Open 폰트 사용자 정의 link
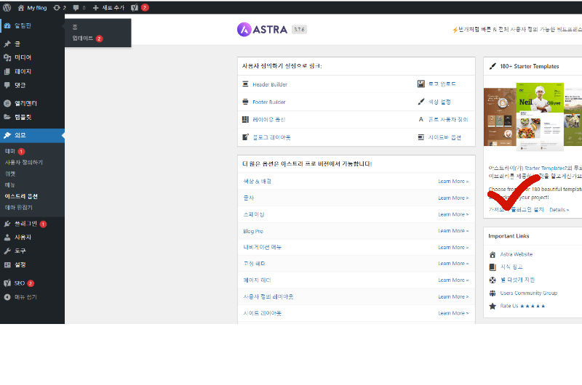The width and height of the screenshot is (582, 385). point(448,119)
